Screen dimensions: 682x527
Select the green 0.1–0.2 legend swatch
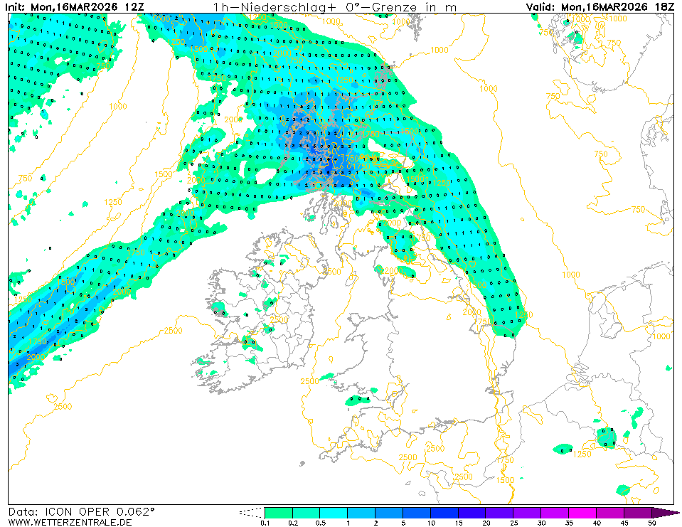tap(278, 512)
